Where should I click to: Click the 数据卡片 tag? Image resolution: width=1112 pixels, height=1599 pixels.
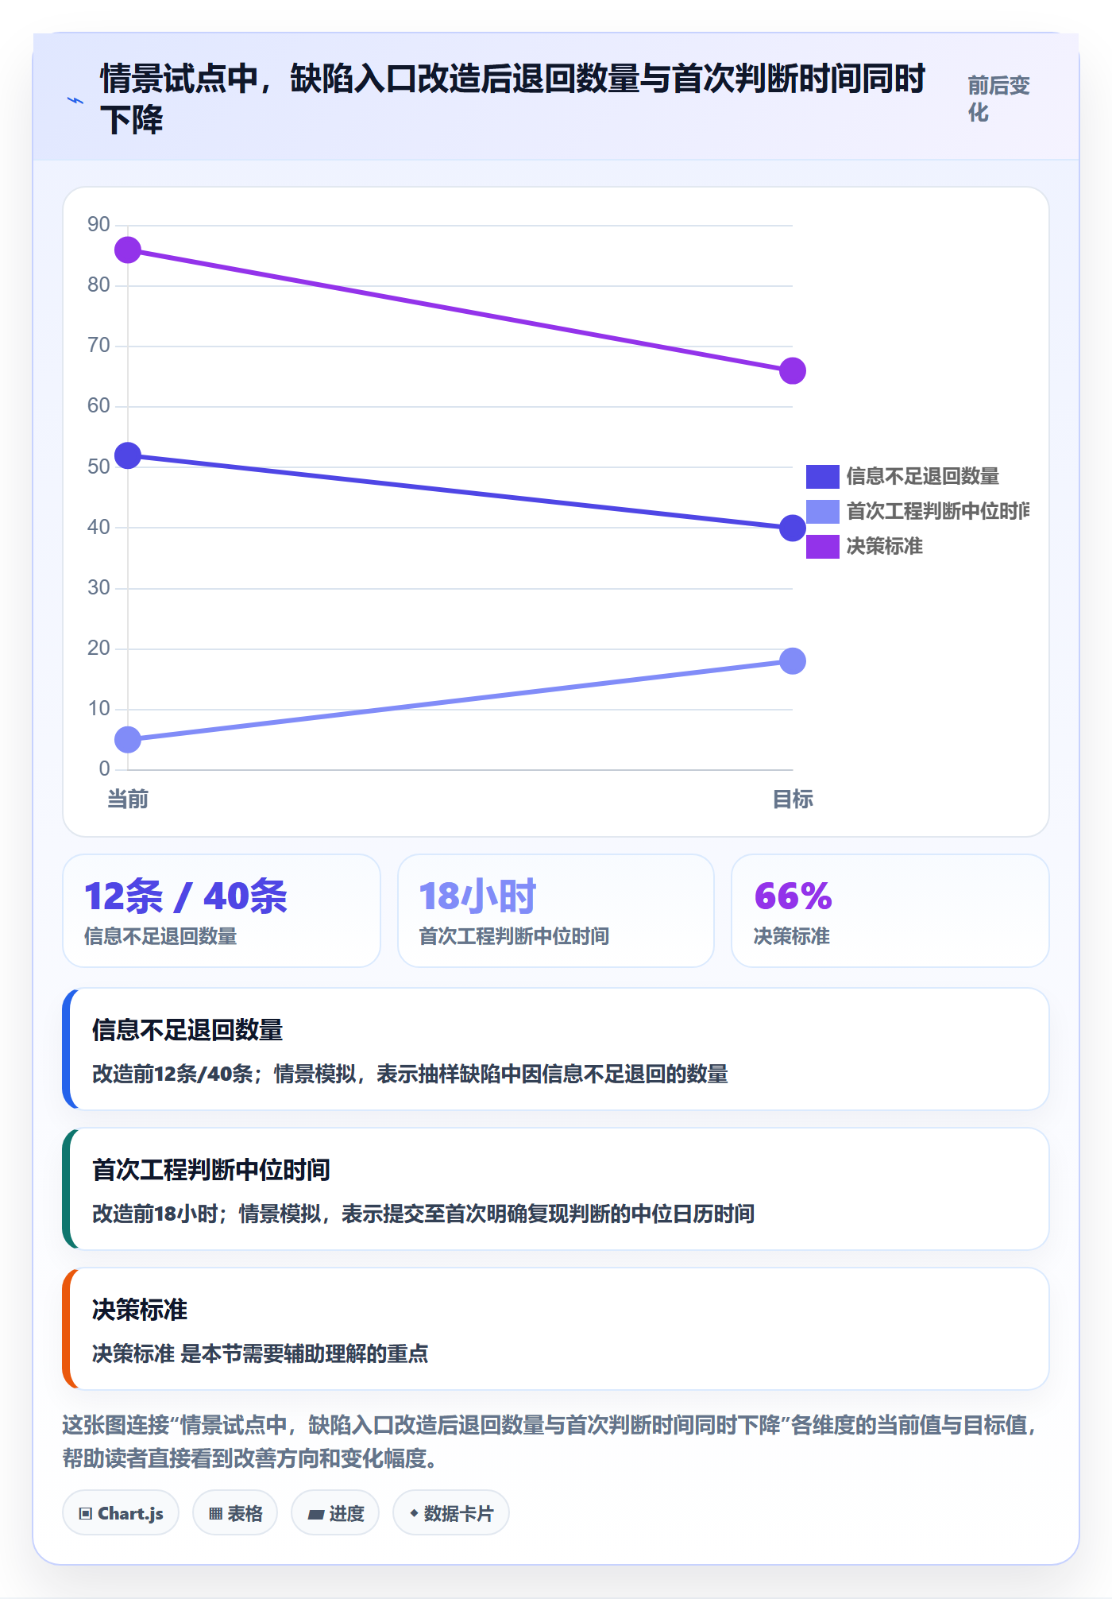[x=451, y=1512]
